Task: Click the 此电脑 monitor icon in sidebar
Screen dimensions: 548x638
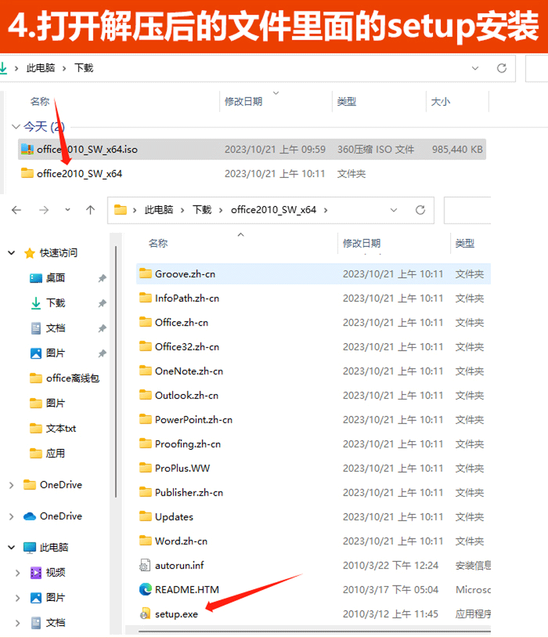Action: pos(30,548)
